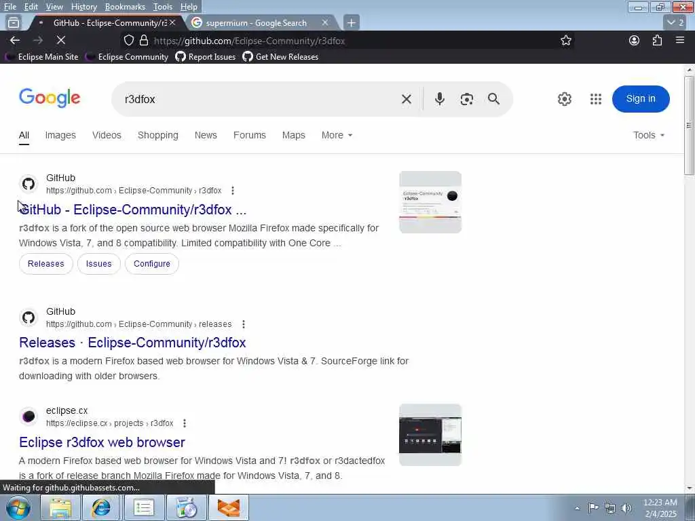This screenshot has height=521, width=695.
Task: Go back to the previous page
Action: [15, 40]
